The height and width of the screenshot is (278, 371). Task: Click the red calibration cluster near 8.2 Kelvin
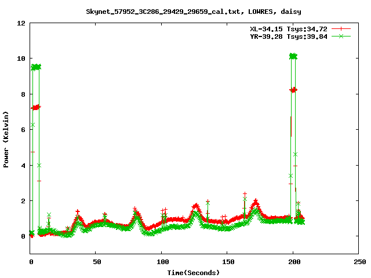tap(293, 90)
